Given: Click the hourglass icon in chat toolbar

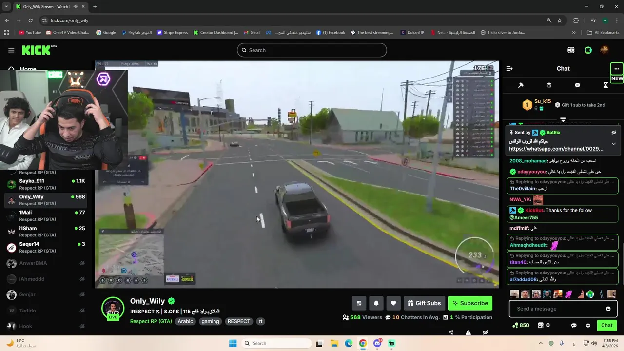Looking at the screenshot, I should (605, 85).
